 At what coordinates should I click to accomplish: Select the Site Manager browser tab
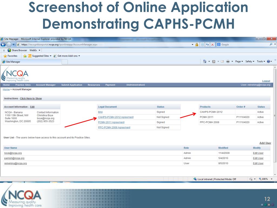pyautogui.click(x=31, y=62)
